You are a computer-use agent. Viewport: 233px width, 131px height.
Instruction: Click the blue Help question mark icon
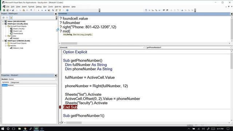pos(67,10)
